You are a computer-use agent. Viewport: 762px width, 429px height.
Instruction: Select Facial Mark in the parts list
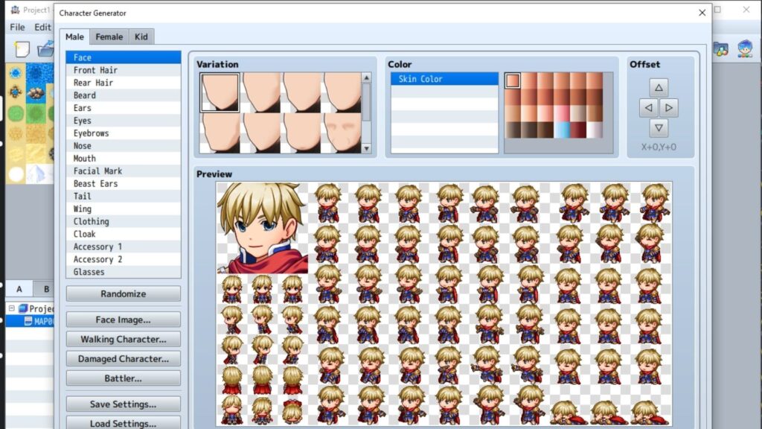tap(124, 171)
